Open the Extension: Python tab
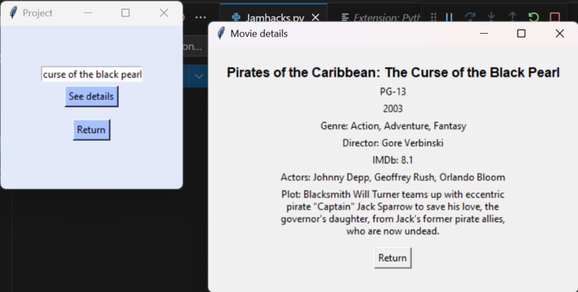 coord(382,17)
